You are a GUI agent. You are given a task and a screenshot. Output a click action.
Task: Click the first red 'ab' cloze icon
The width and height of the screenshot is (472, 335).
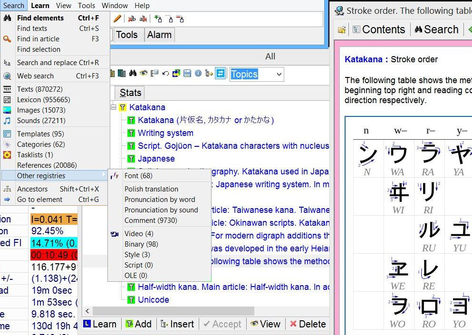(132, 19)
